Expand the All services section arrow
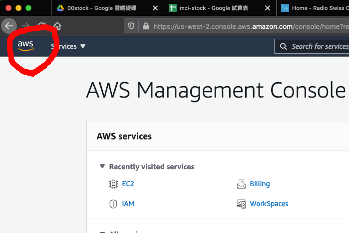The height and width of the screenshot is (233, 349). pyautogui.click(x=102, y=232)
